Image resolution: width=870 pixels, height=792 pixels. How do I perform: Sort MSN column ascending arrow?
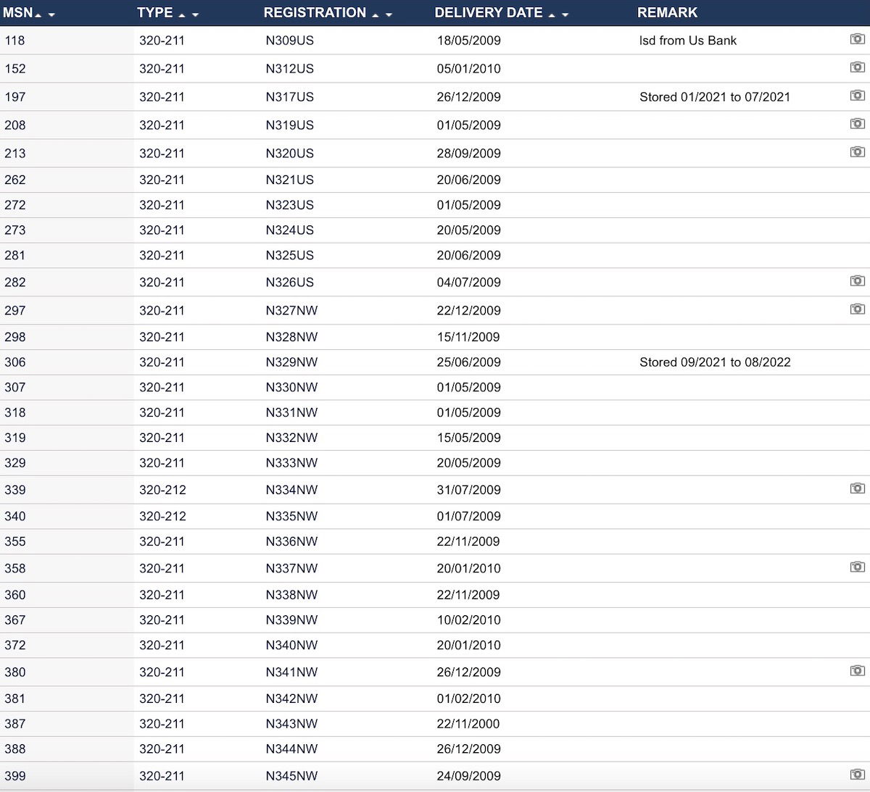pos(38,15)
